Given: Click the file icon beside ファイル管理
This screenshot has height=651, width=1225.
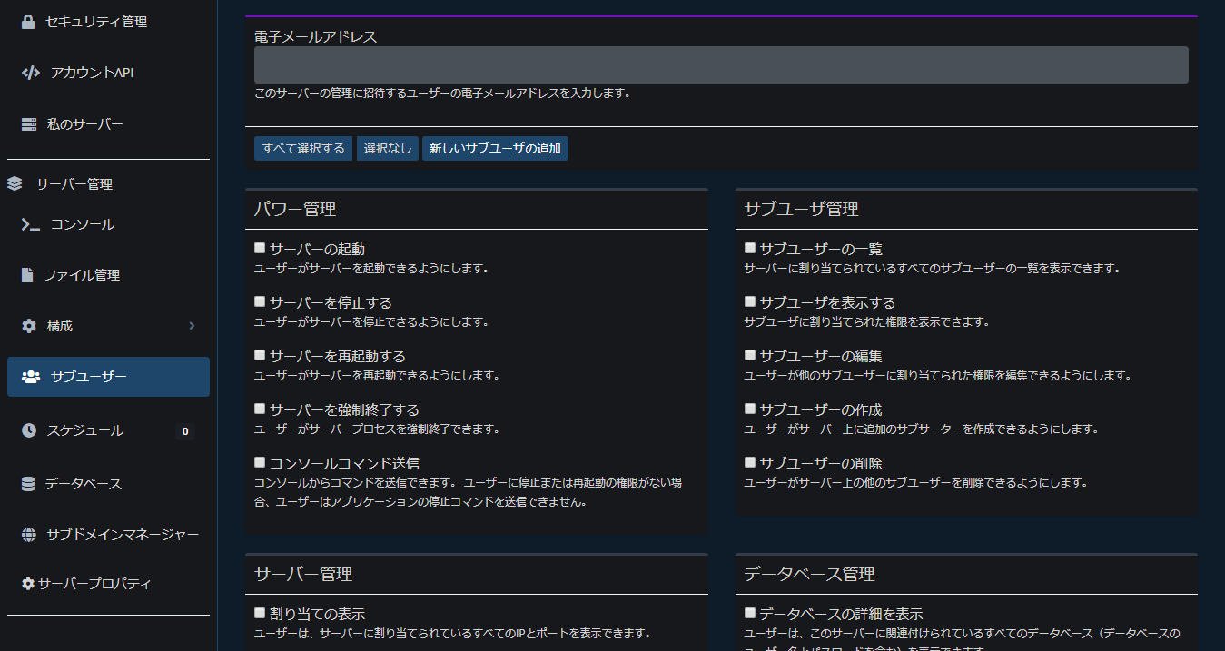Looking at the screenshot, I should (x=27, y=275).
